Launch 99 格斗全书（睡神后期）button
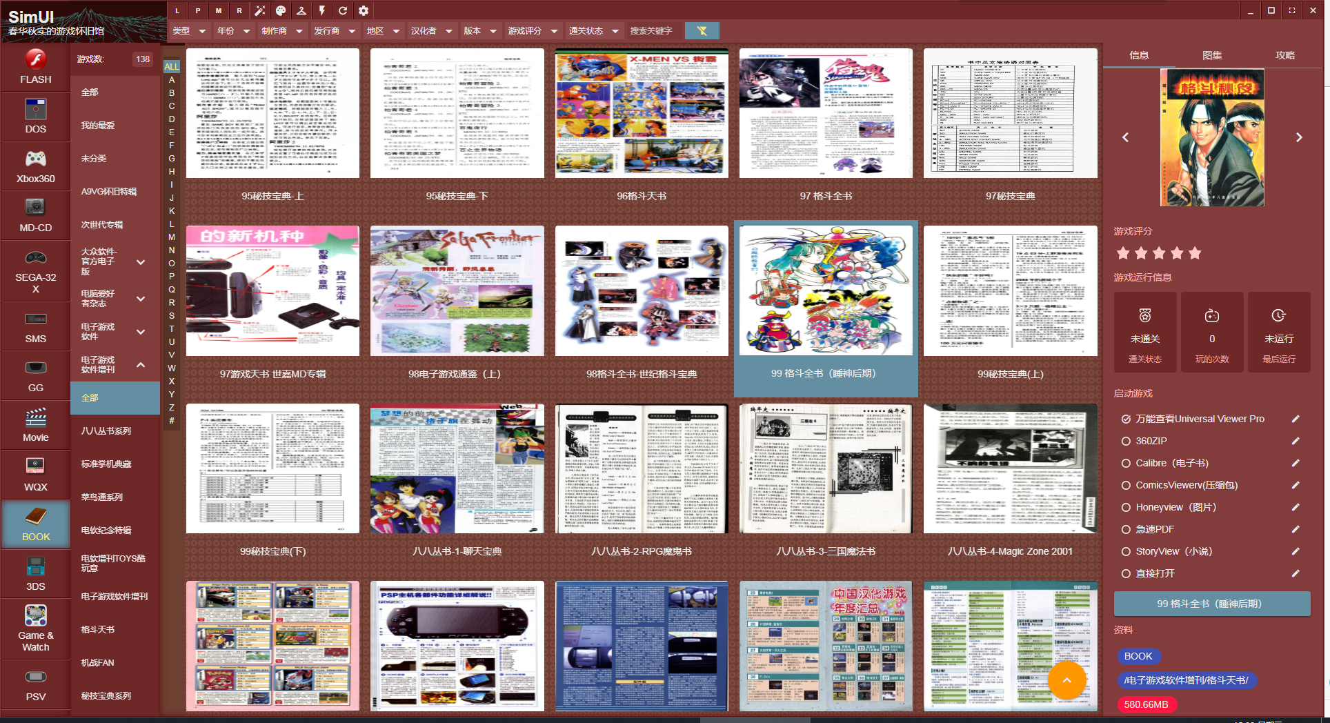Viewport: 1330px width, 723px height. point(1212,604)
